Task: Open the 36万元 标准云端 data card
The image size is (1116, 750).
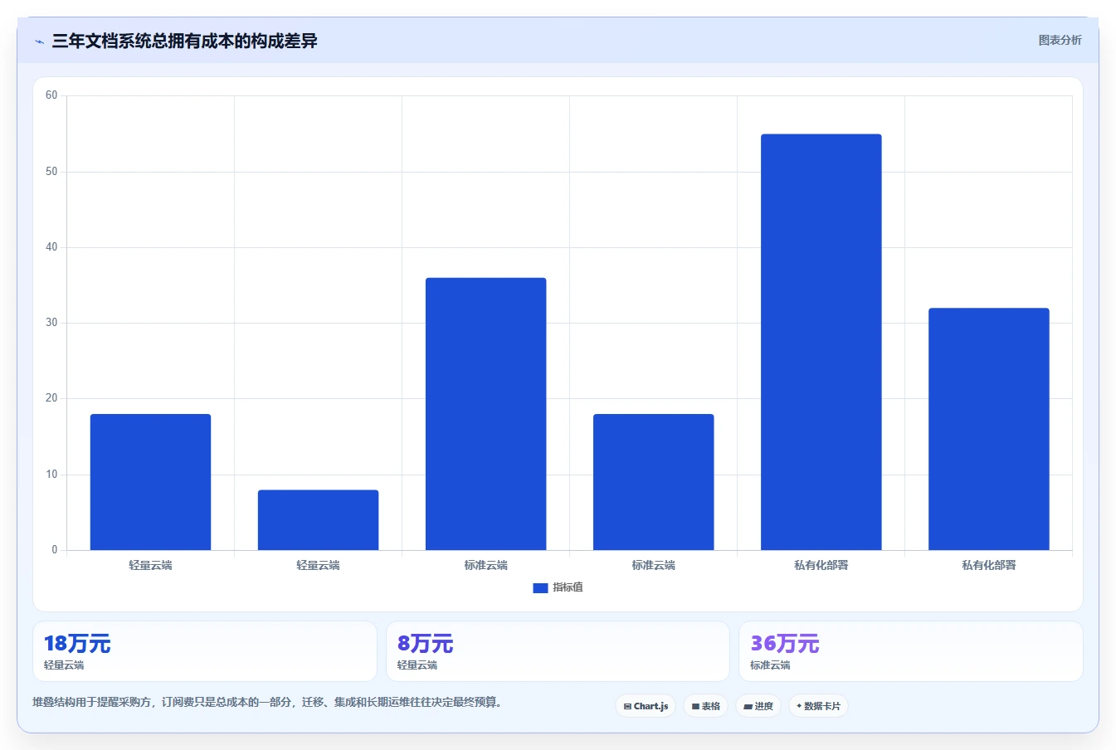Action: click(x=911, y=651)
